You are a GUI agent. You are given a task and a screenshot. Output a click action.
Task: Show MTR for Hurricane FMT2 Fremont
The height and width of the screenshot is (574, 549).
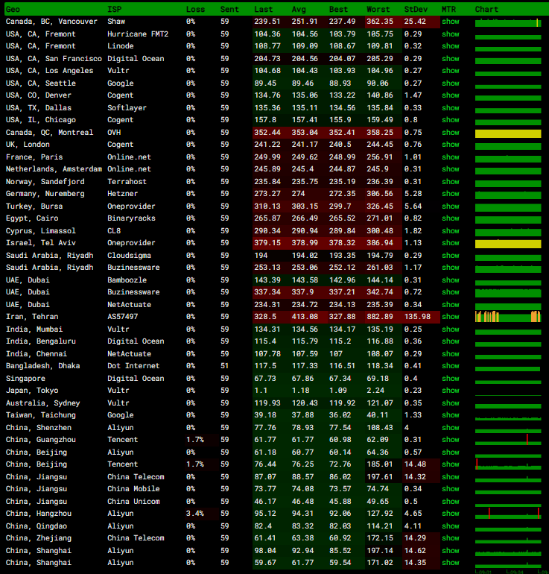450,34
